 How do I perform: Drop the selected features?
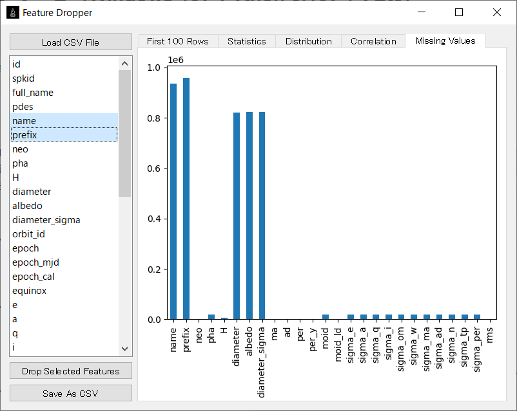click(x=70, y=371)
